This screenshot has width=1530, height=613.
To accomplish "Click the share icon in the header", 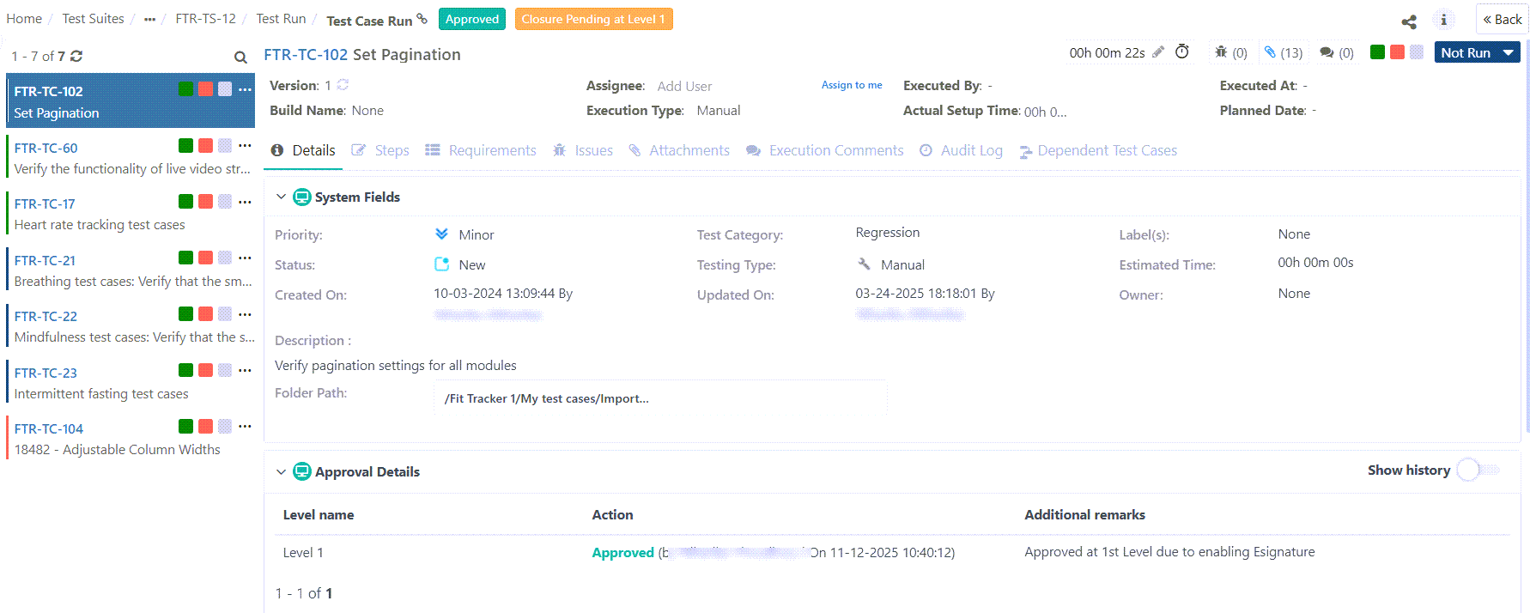I will (x=1409, y=21).
